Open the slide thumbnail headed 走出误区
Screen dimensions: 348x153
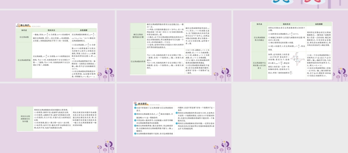click(174, 118)
